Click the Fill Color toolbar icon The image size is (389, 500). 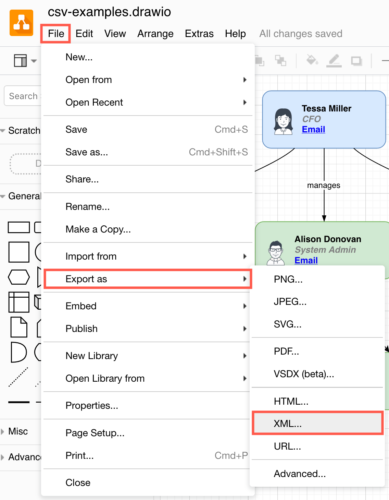(x=312, y=60)
